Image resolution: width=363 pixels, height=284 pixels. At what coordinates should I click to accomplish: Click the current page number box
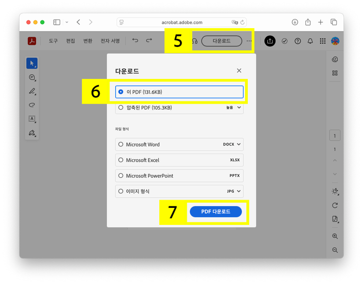coord(335,136)
